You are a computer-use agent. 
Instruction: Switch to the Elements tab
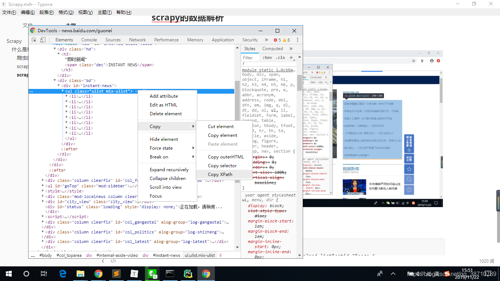[64, 40]
